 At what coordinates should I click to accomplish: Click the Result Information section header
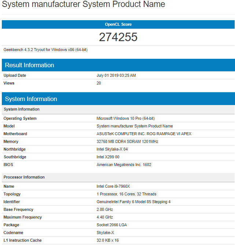(x=118, y=65)
